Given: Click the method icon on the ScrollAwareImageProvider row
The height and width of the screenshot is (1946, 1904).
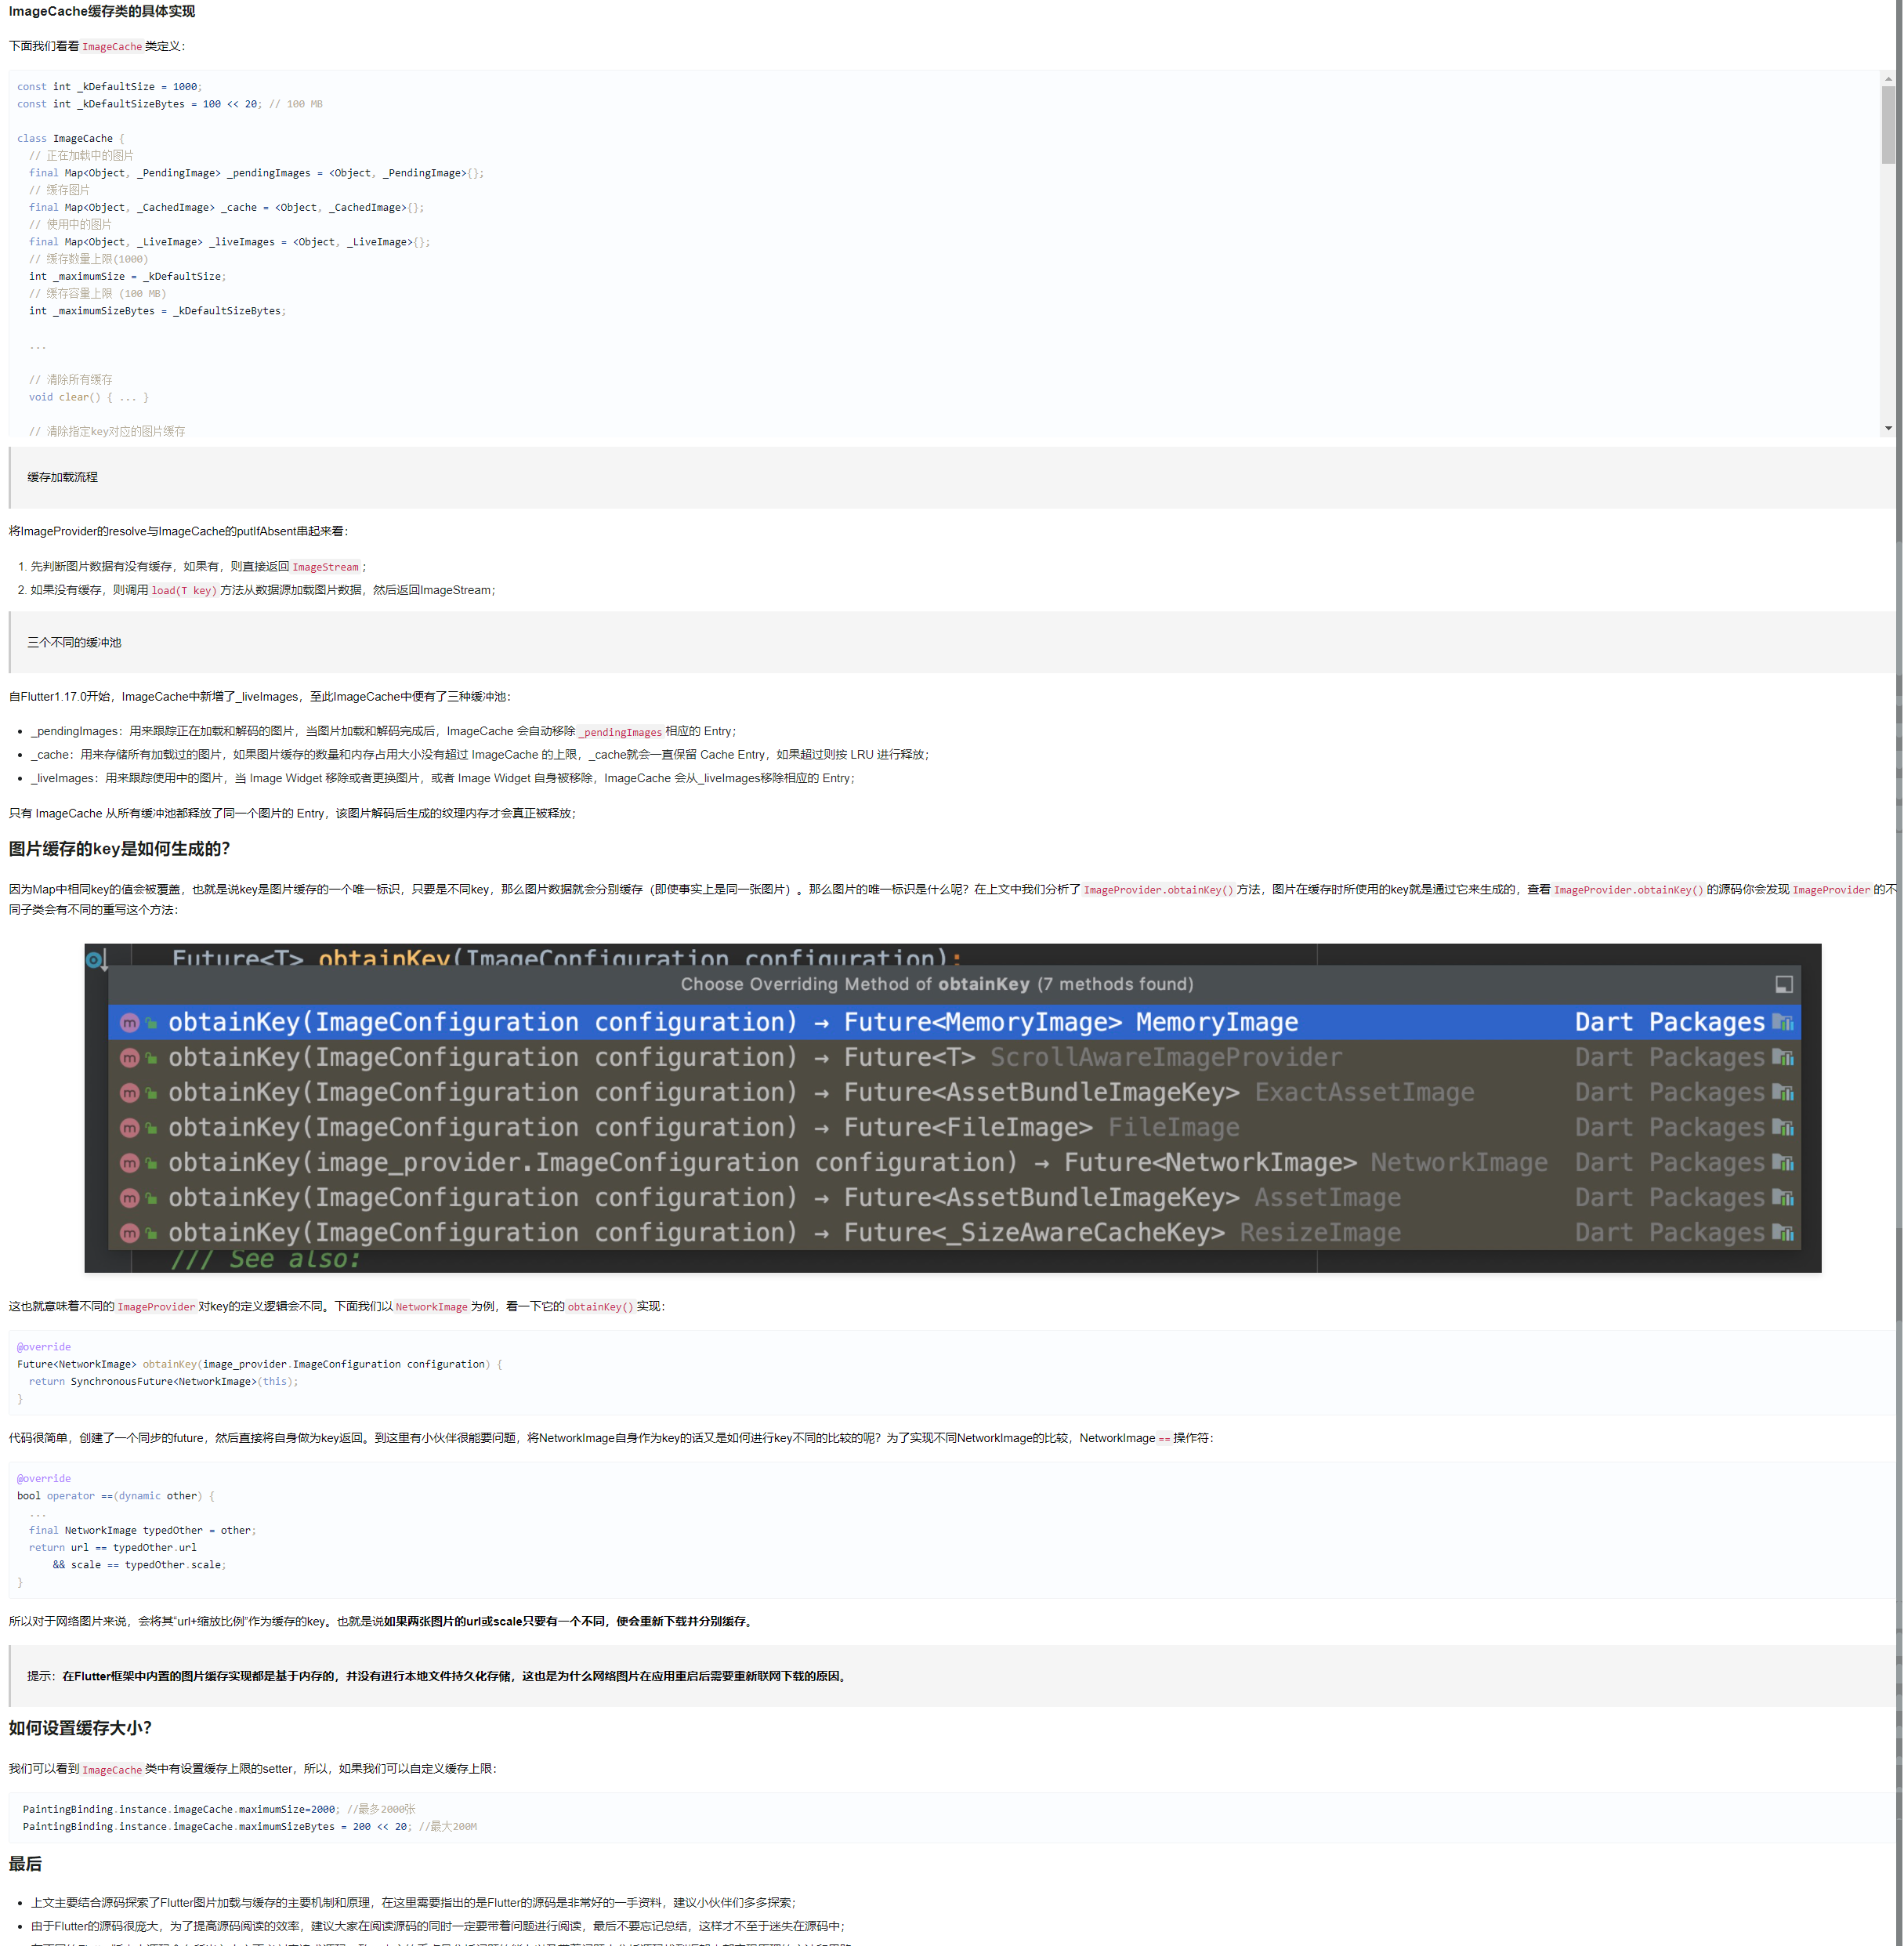Looking at the screenshot, I should click(x=130, y=1058).
